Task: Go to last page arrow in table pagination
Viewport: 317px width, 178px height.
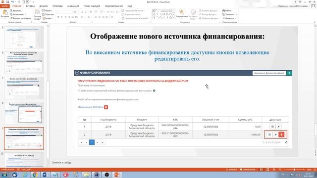Action: (x=103, y=142)
